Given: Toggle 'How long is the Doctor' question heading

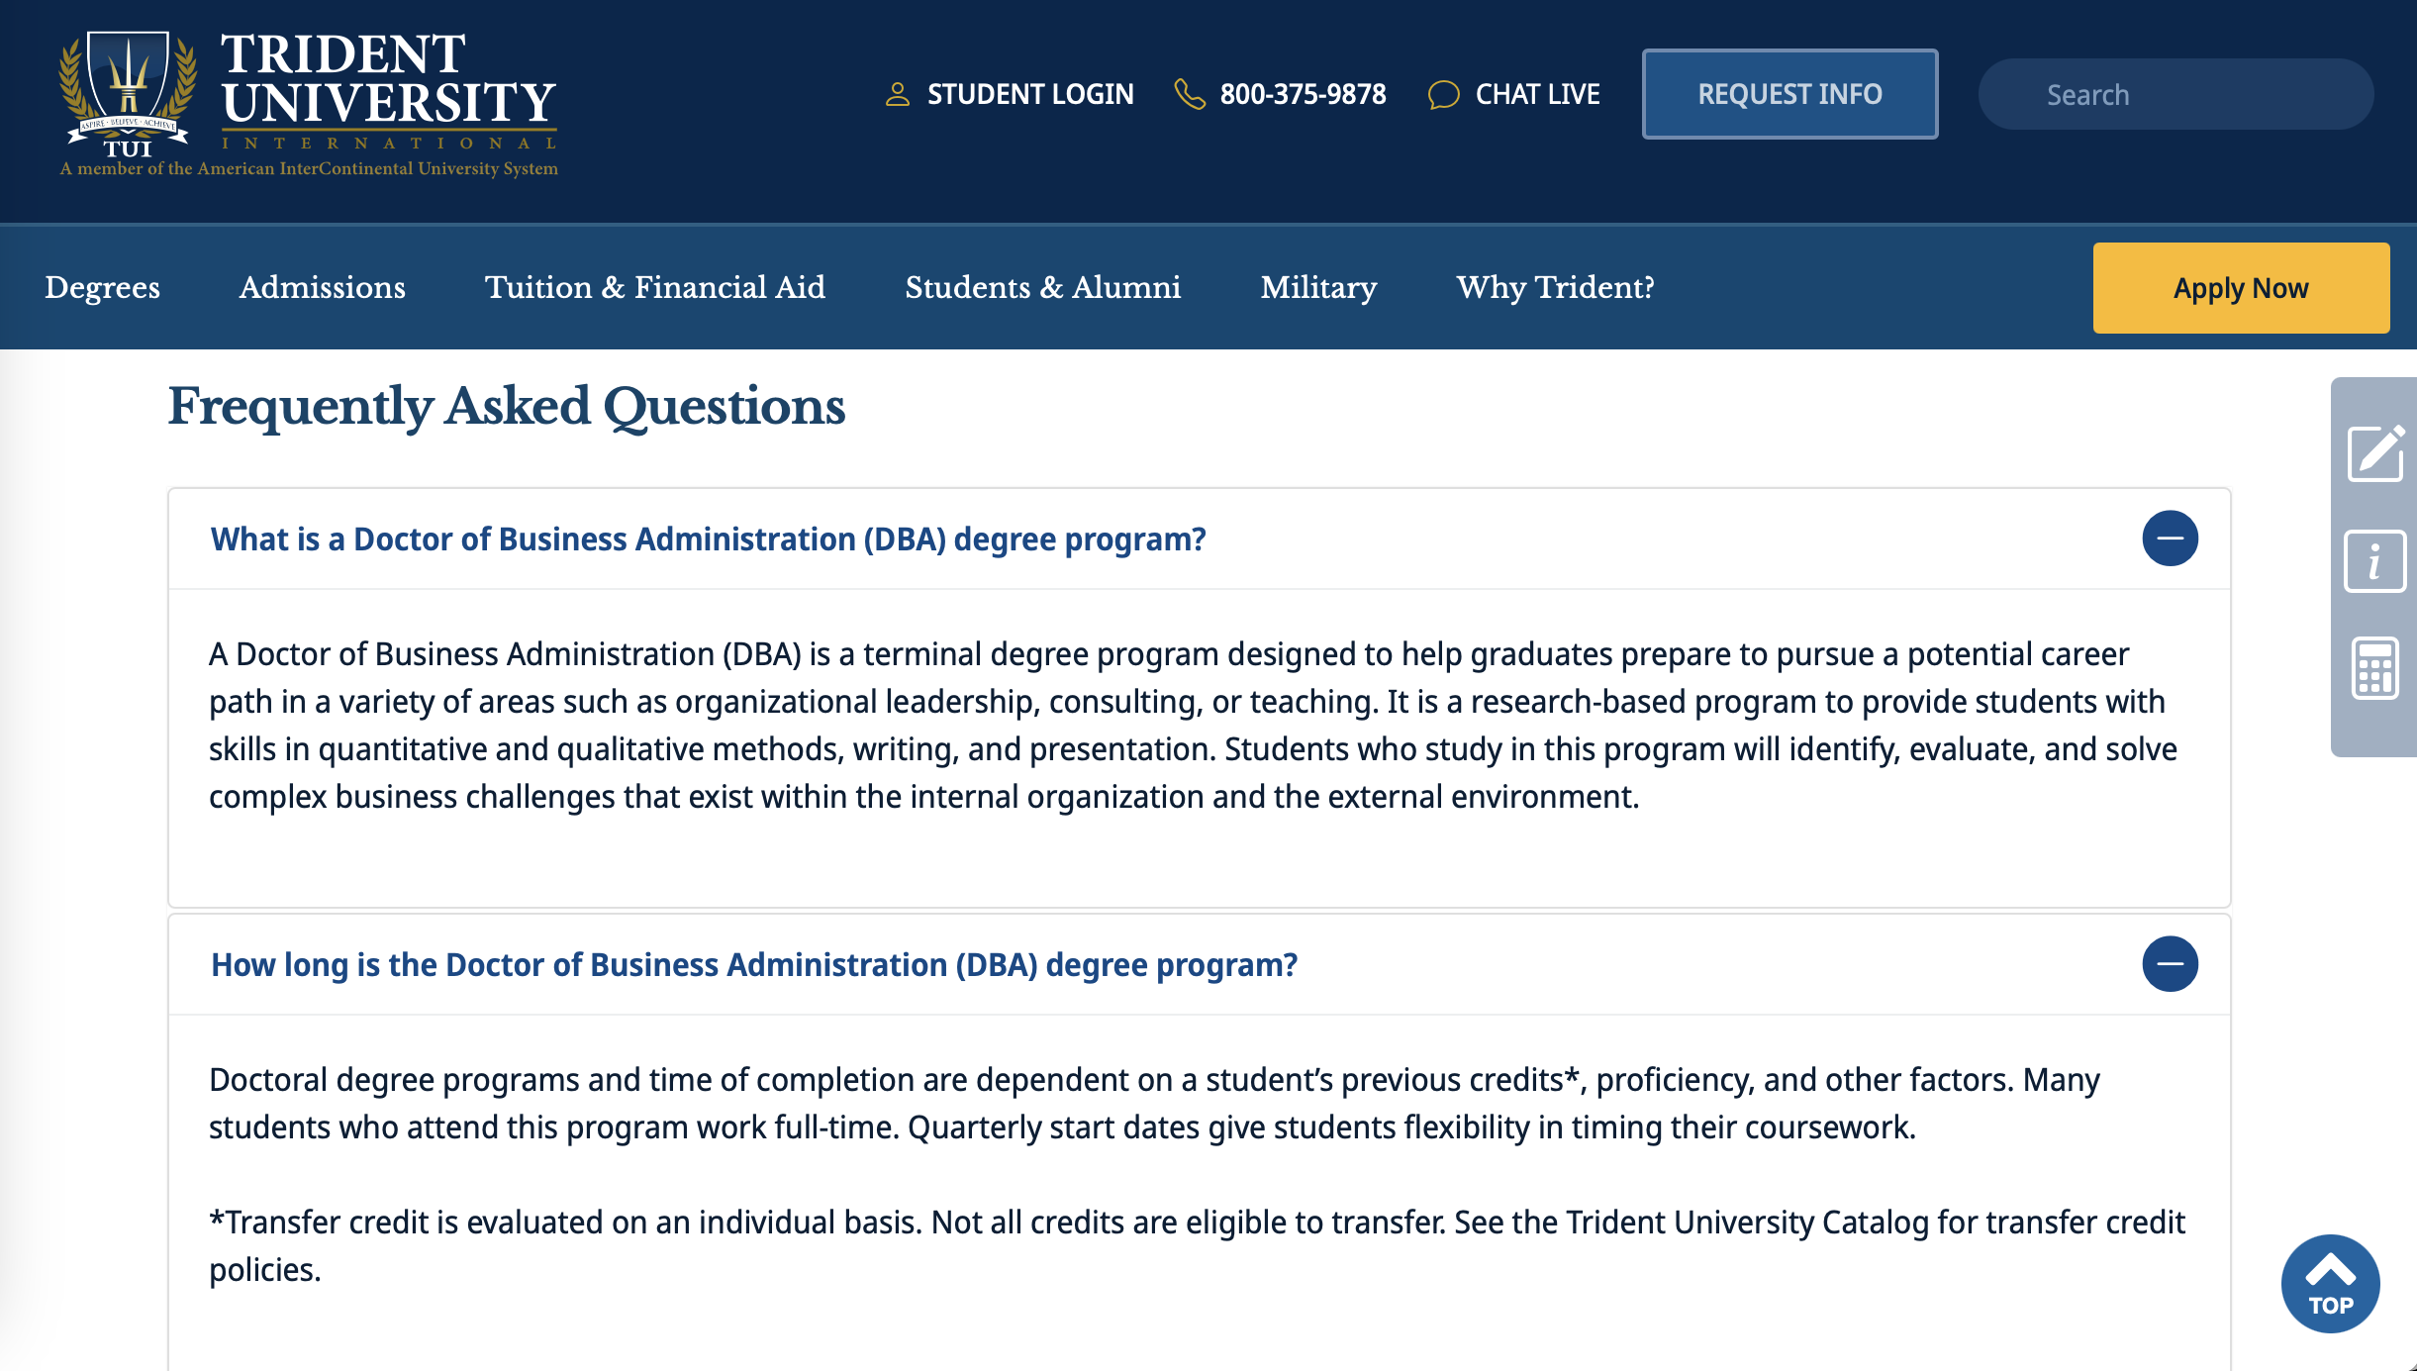Looking at the screenshot, I should click(754, 965).
